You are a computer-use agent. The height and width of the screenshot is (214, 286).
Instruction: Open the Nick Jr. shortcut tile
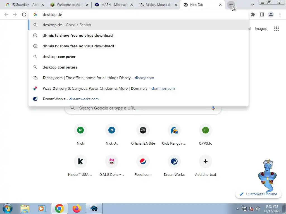112,135
